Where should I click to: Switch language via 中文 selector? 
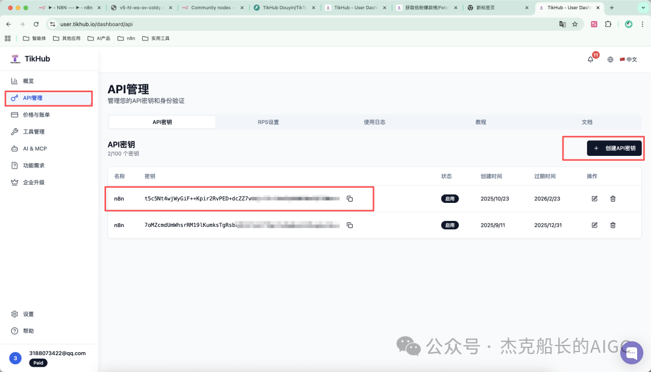coord(628,60)
